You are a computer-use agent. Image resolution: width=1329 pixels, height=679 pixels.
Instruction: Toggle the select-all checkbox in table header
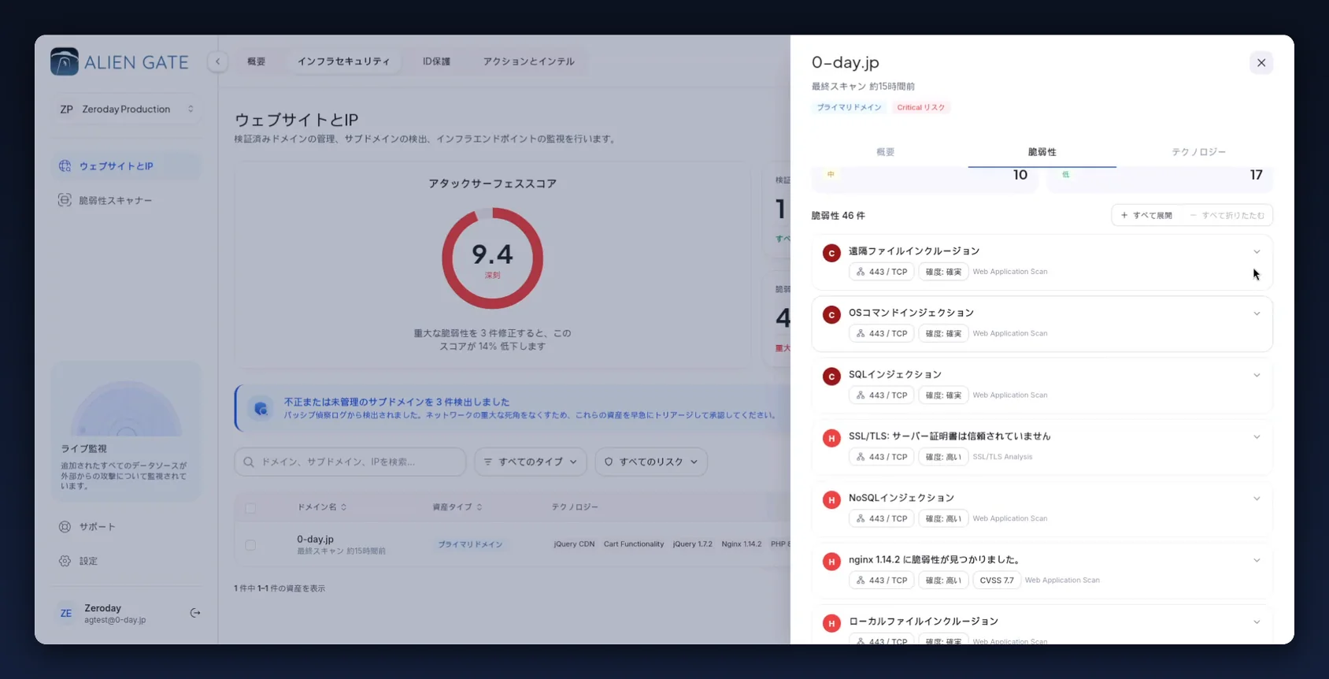[250, 508]
